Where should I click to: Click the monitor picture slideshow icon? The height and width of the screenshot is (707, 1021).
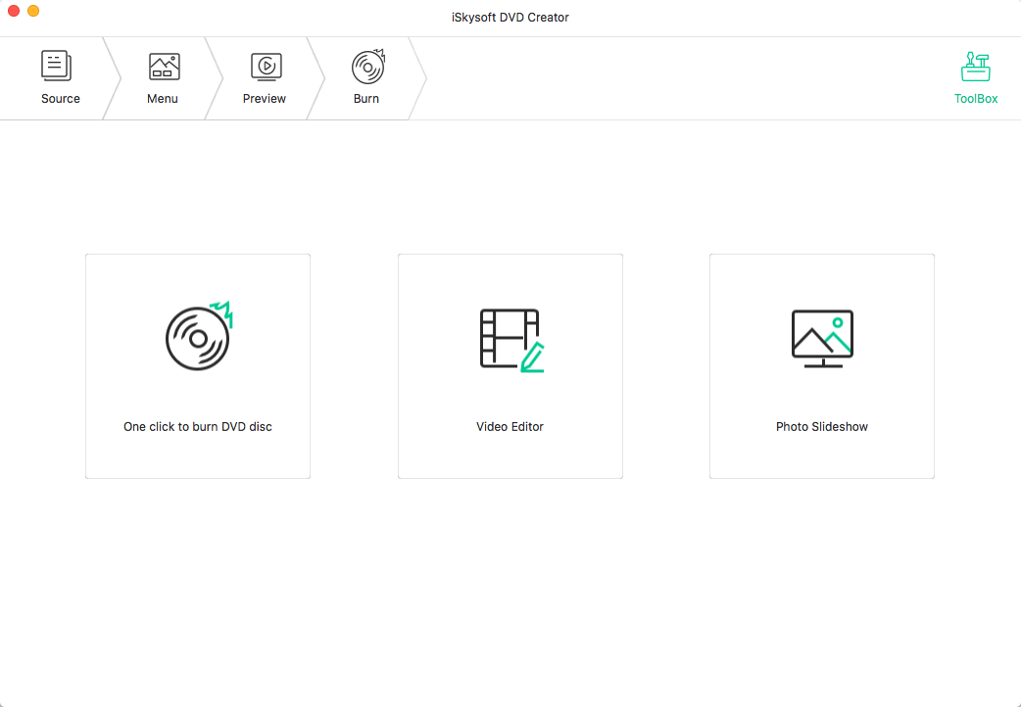pyautogui.click(x=822, y=339)
